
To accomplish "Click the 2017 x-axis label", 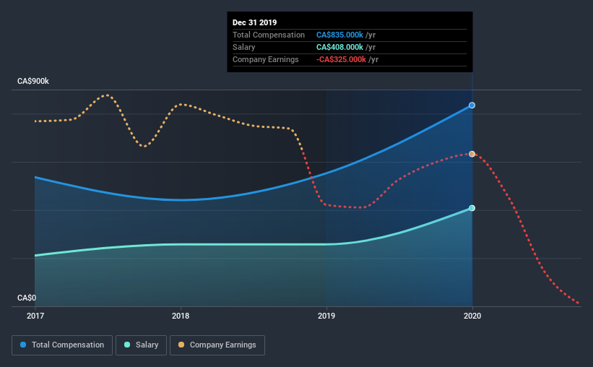I will click(35, 316).
